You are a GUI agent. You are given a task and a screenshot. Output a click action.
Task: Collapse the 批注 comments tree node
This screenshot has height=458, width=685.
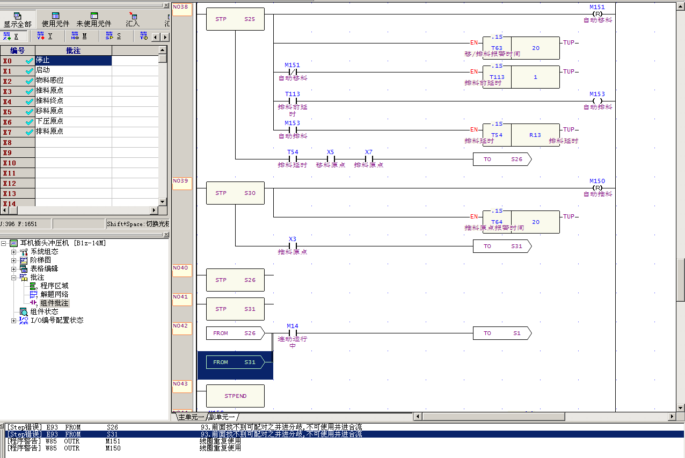pos(14,278)
